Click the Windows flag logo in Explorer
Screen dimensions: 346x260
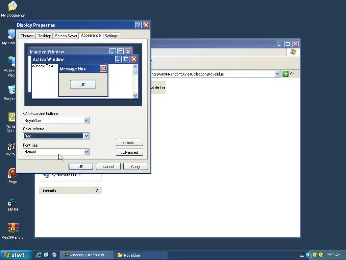[x=293, y=52]
